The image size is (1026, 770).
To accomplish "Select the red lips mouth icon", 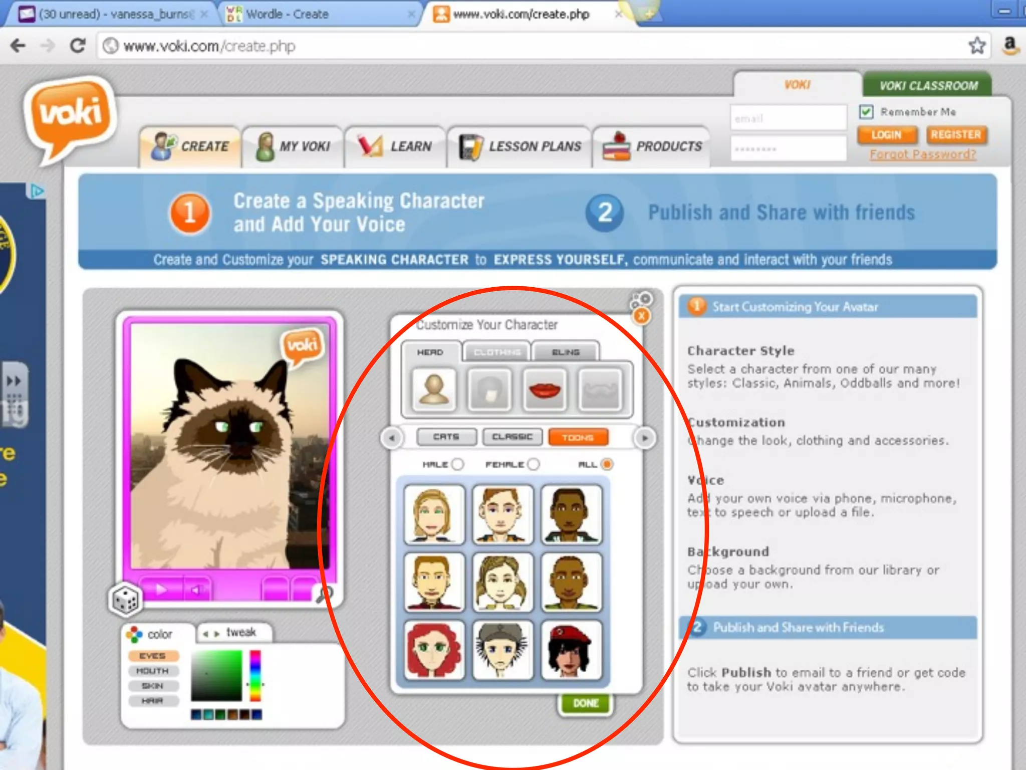I will (x=545, y=390).
